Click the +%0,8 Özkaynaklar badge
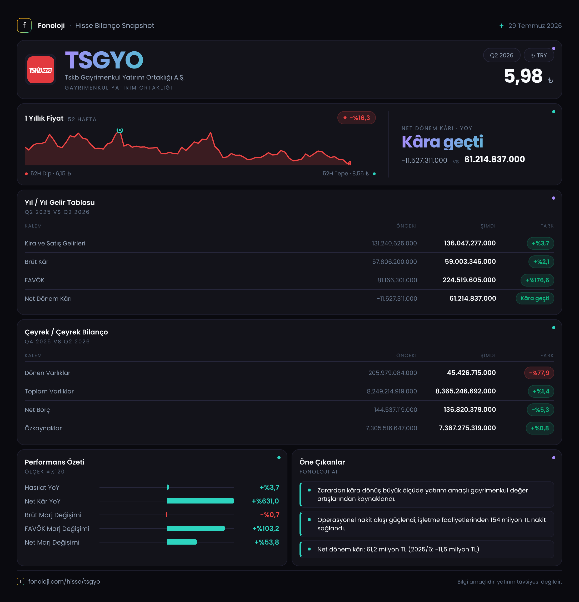This screenshot has height=602, width=579. (x=540, y=428)
